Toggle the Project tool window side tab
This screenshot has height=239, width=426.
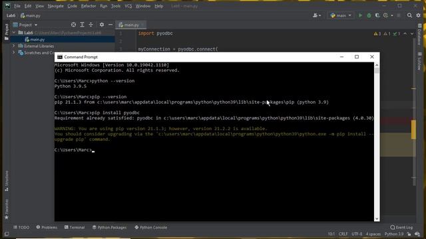[7, 32]
